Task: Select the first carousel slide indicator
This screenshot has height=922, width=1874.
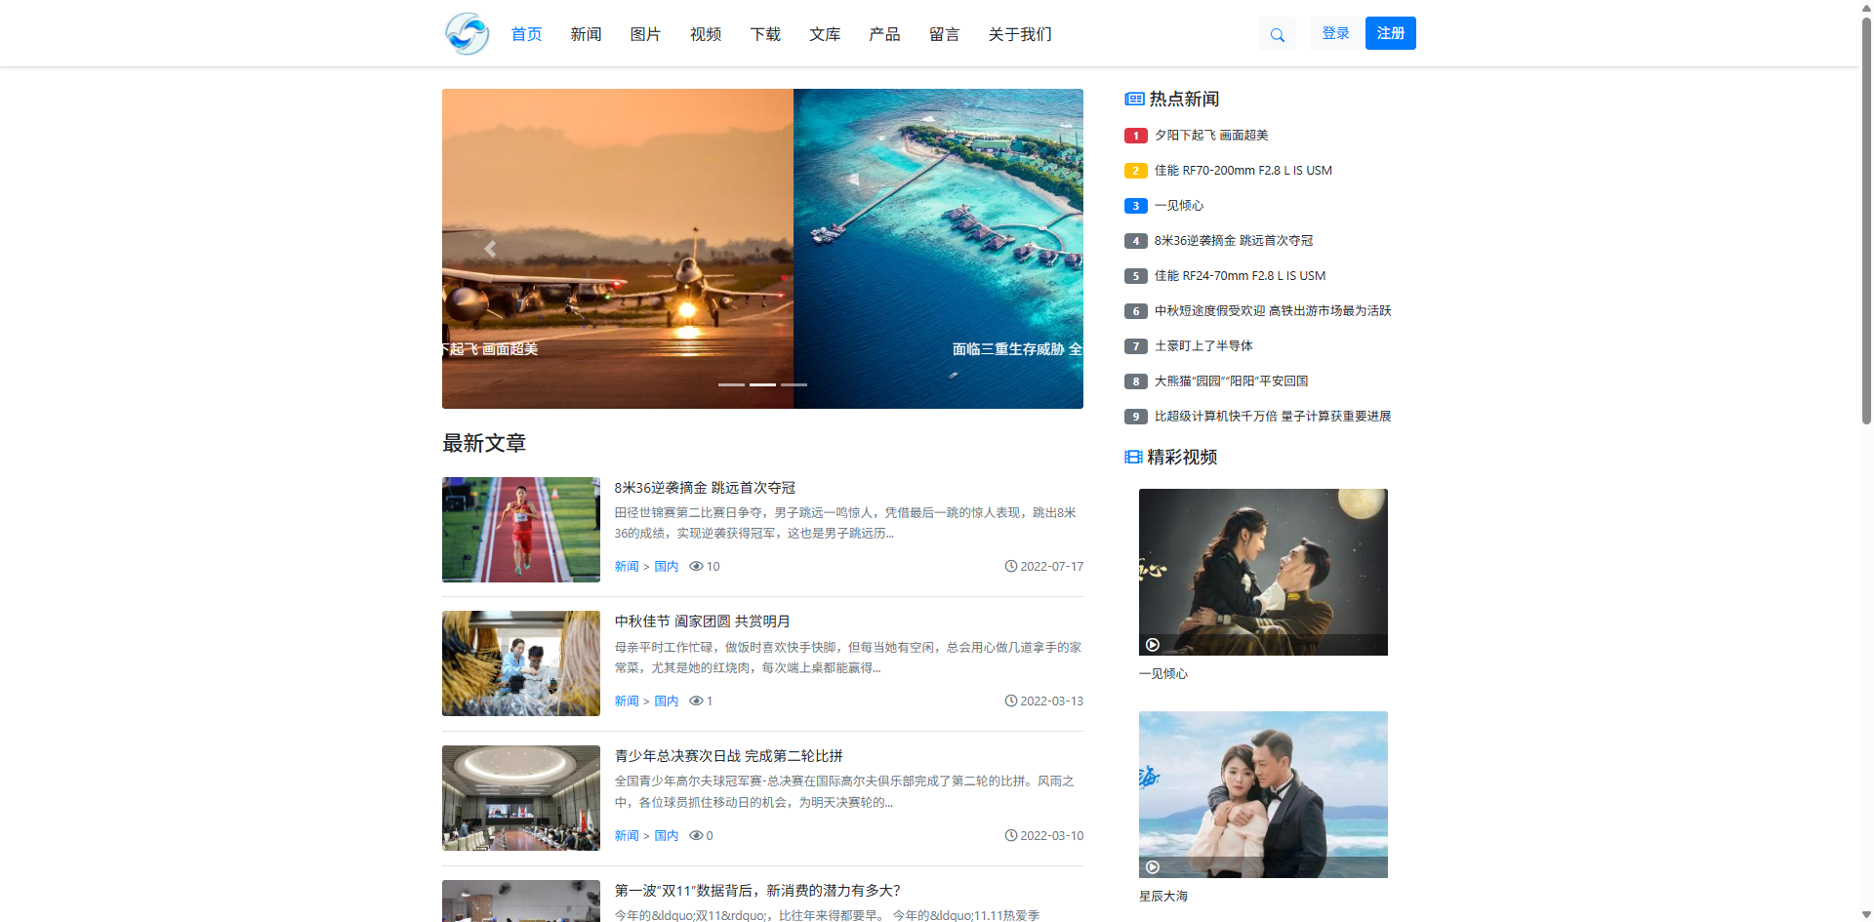Action: coord(731,384)
